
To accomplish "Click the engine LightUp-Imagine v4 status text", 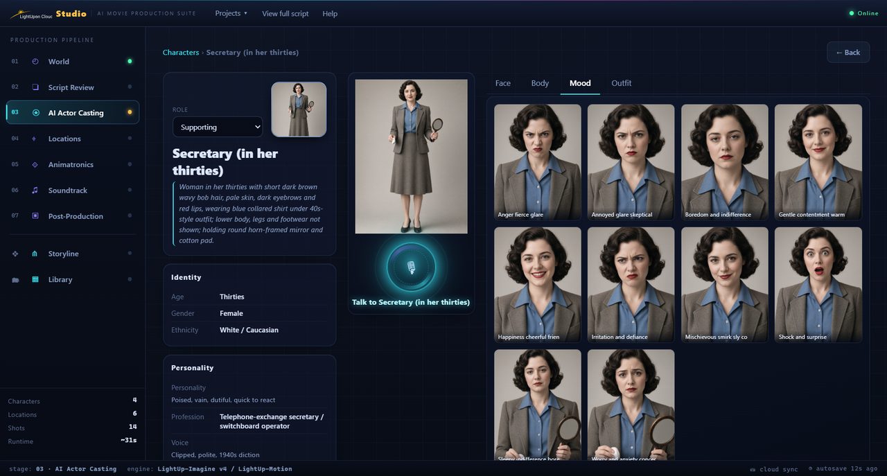I will tap(209, 469).
